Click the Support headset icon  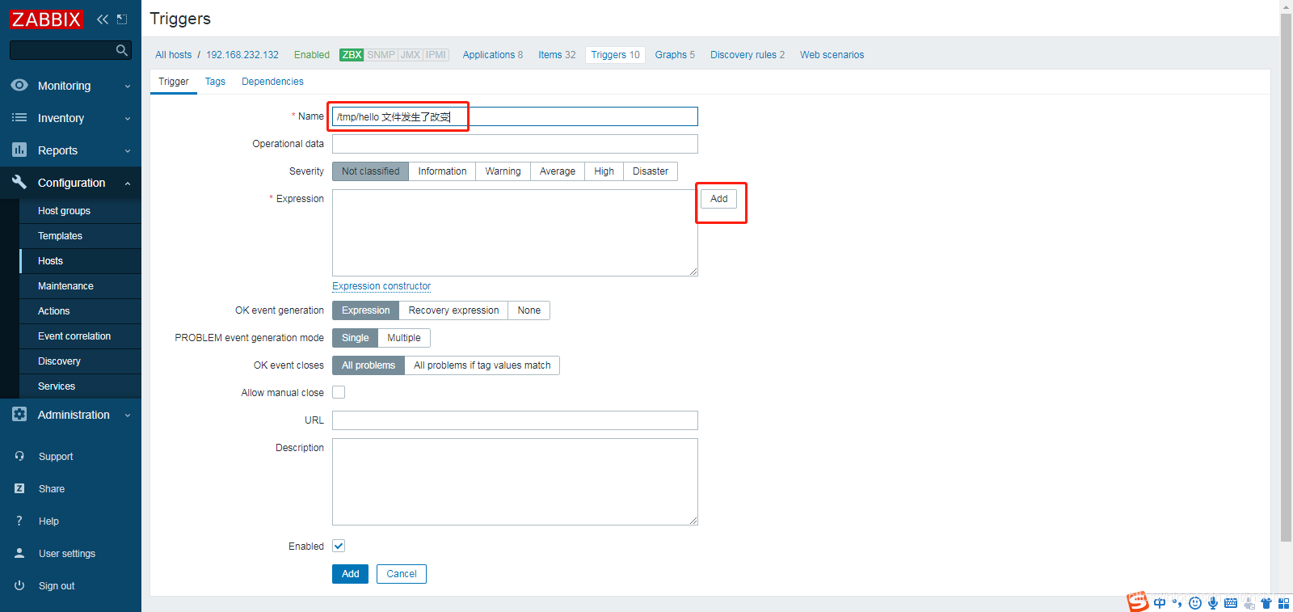pos(19,456)
